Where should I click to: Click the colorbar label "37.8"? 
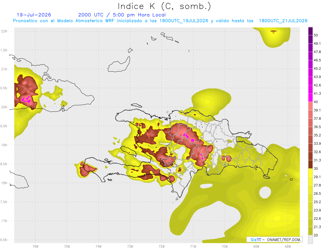(317, 118)
